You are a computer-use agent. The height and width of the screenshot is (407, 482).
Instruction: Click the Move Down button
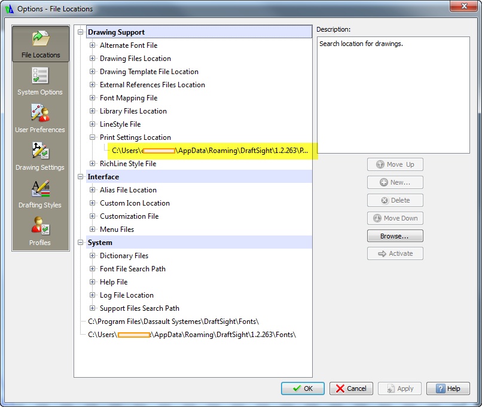[x=395, y=218]
